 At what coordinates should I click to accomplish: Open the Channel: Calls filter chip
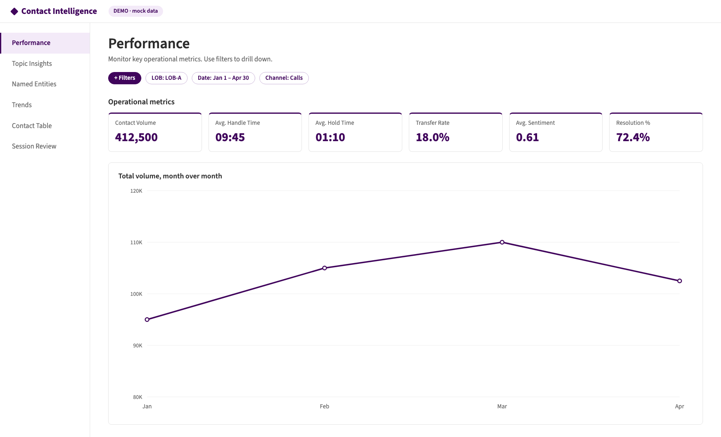tap(284, 78)
